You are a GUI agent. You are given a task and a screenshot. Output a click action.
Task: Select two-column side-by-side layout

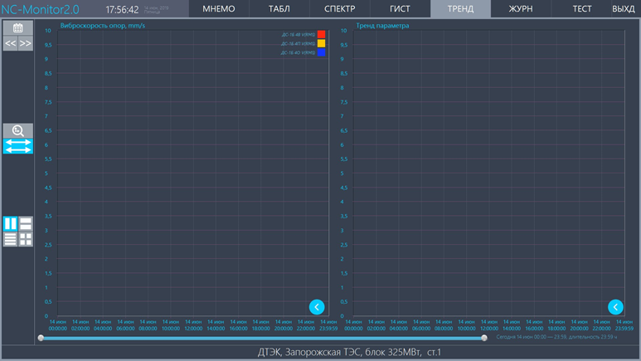[11, 223]
